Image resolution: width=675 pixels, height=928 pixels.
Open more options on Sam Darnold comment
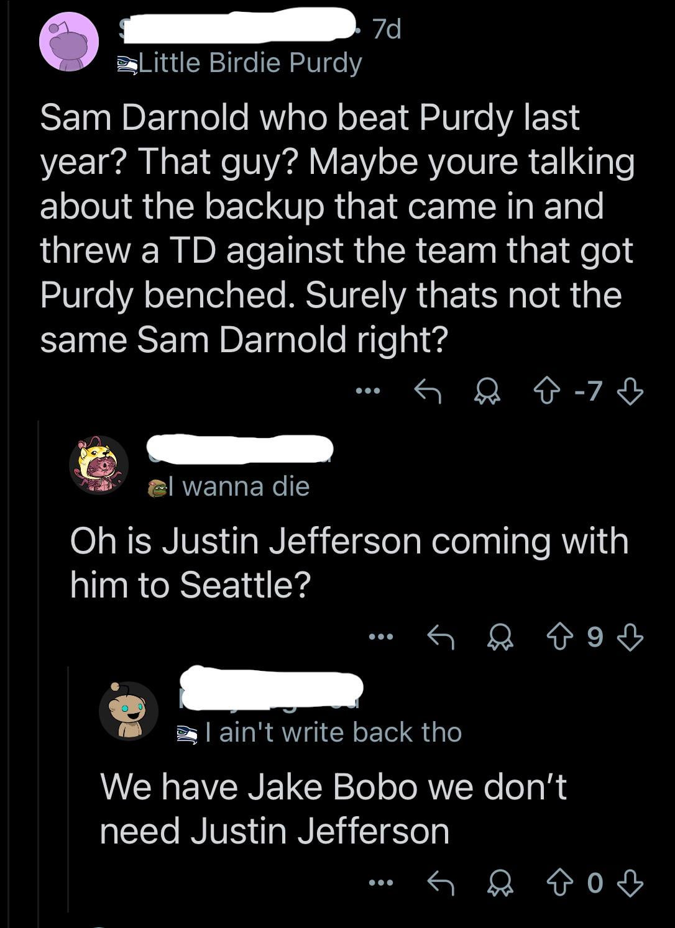click(x=367, y=391)
